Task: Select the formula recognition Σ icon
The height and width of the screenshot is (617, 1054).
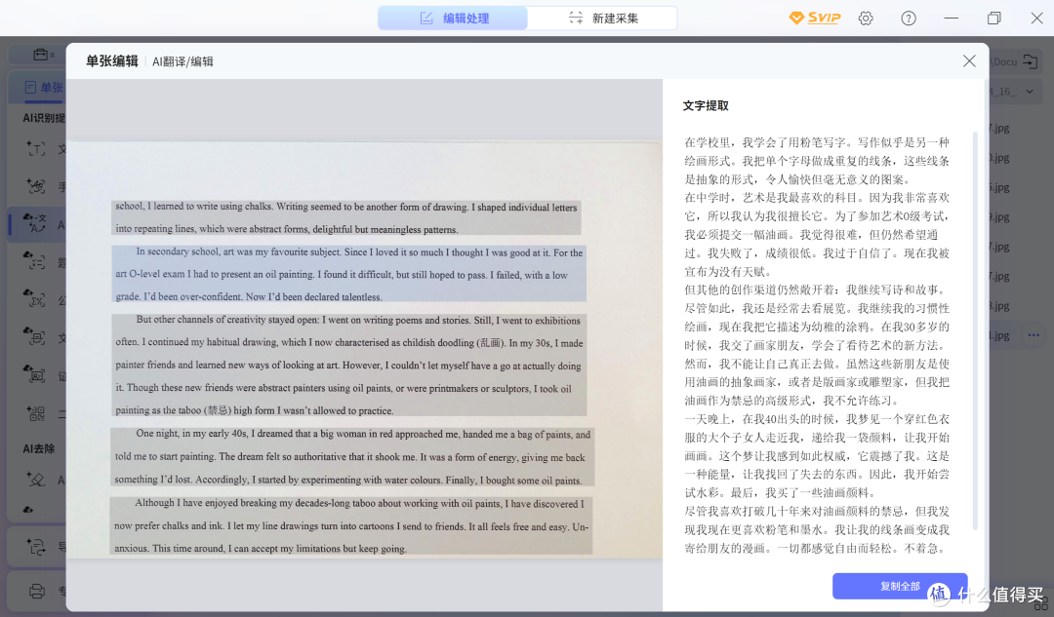Action: point(36,299)
